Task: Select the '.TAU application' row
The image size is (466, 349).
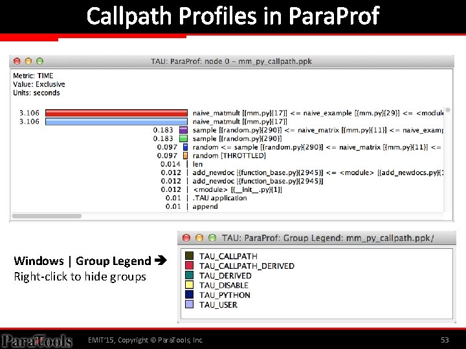Action: 219,198
